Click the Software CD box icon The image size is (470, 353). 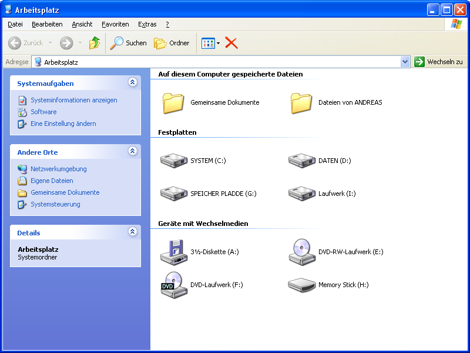[22, 112]
